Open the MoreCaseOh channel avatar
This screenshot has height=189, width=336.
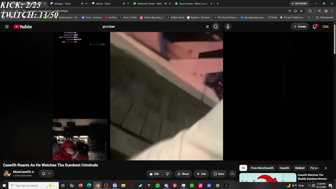tap(7, 174)
